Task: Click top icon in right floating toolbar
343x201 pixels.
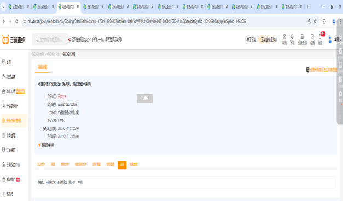Action: coord(340,37)
